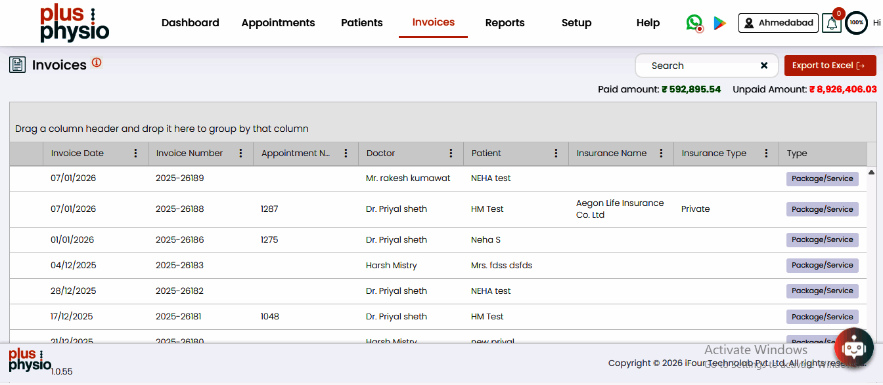Click the Google Play store icon

pyautogui.click(x=720, y=23)
